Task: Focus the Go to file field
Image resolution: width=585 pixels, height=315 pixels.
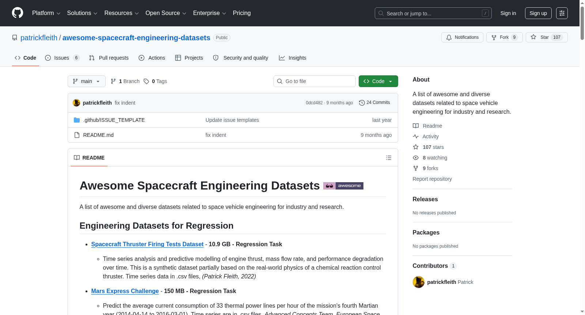Action: pos(314,81)
